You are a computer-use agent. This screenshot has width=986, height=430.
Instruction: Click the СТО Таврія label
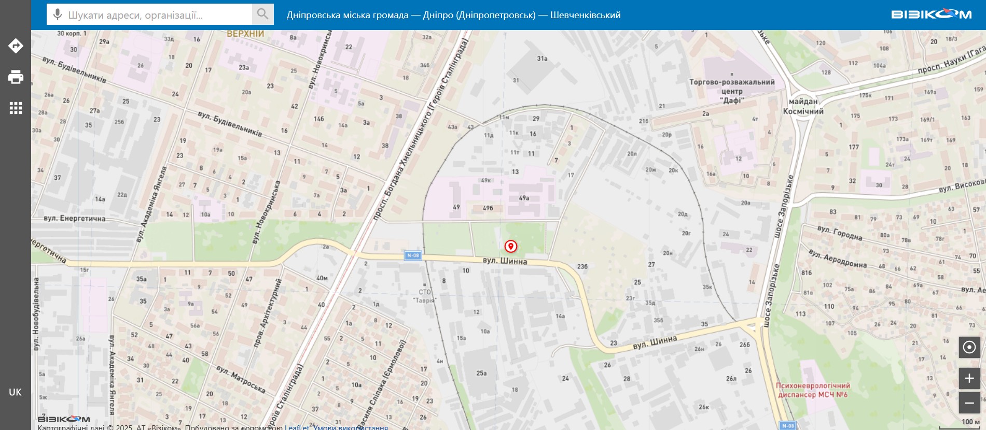[x=425, y=296]
